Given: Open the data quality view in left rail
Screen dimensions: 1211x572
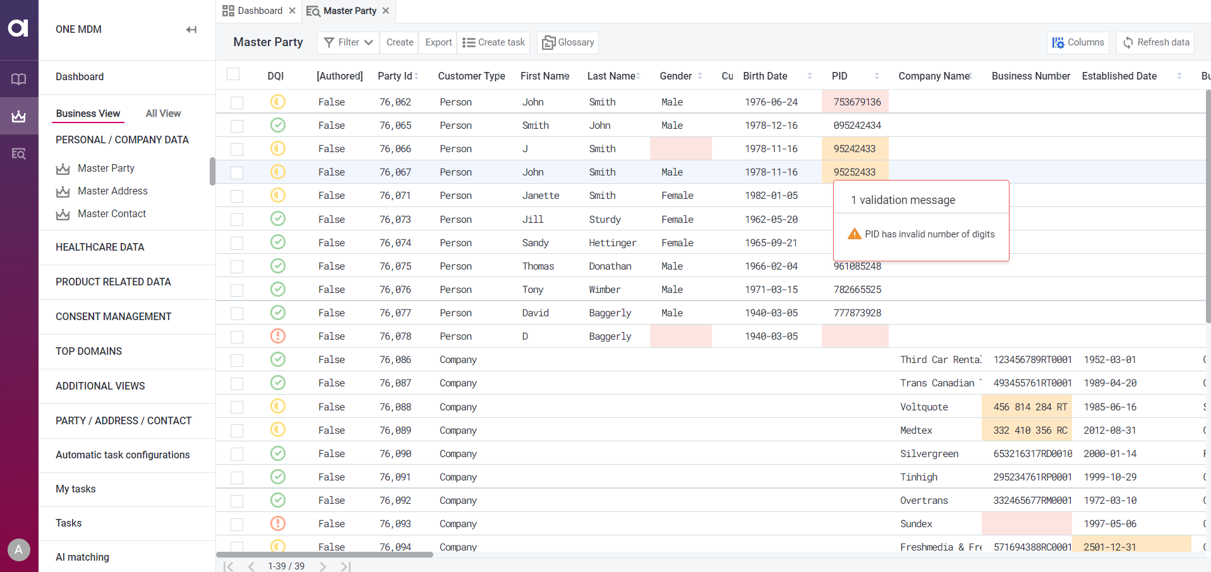Looking at the screenshot, I should [19, 116].
